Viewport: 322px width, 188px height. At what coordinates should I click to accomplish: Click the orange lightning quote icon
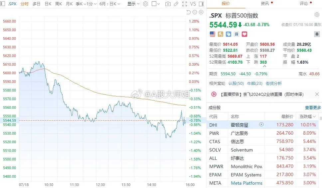(x=221, y=34)
